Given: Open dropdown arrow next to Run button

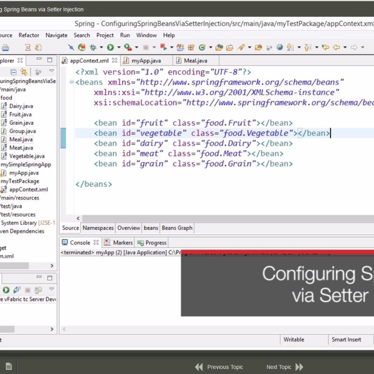Looking at the screenshot, I should pos(119,47).
